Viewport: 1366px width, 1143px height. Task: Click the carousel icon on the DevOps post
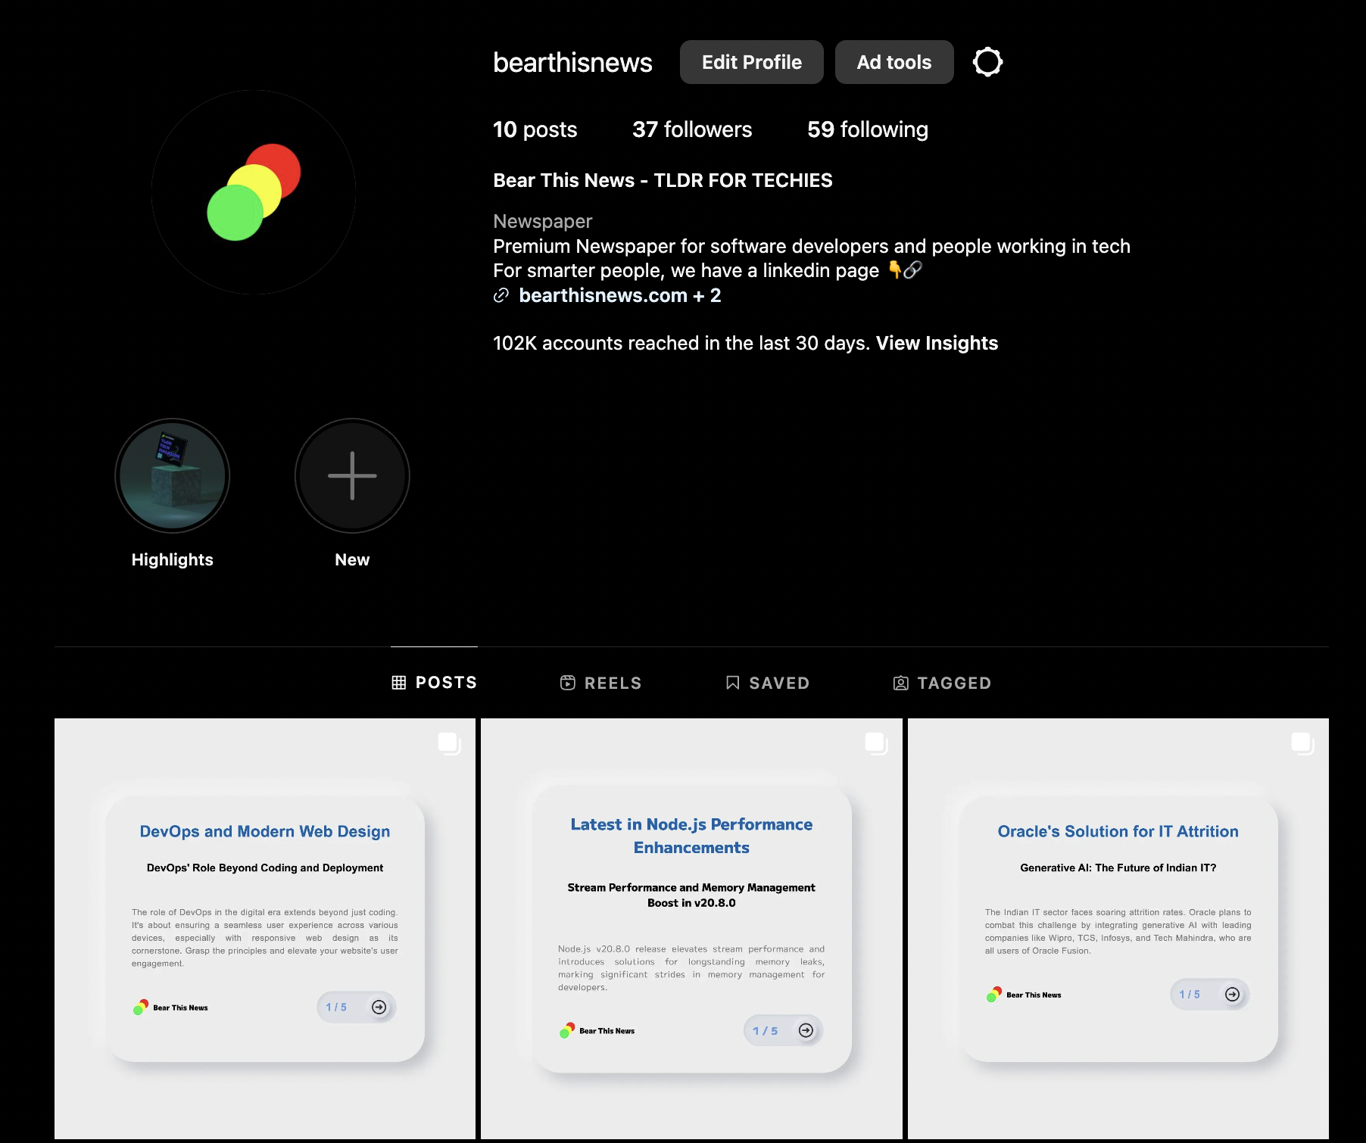tap(450, 743)
